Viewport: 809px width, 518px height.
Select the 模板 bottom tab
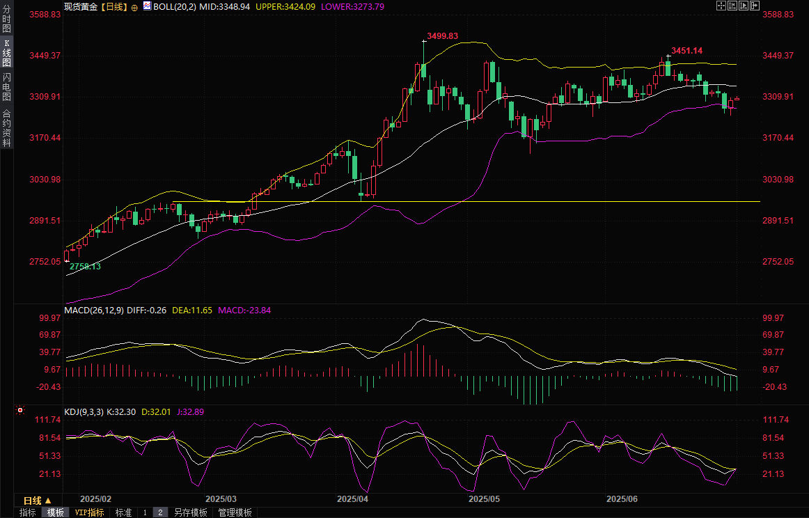click(x=56, y=512)
